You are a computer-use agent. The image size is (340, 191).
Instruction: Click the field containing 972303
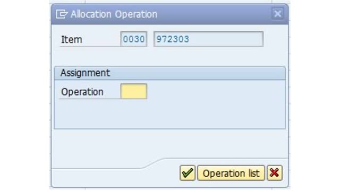pyautogui.click(x=208, y=39)
